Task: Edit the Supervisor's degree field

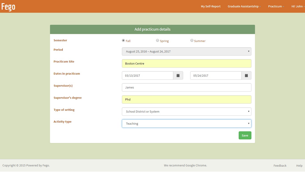Action: [x=186, y=100]
